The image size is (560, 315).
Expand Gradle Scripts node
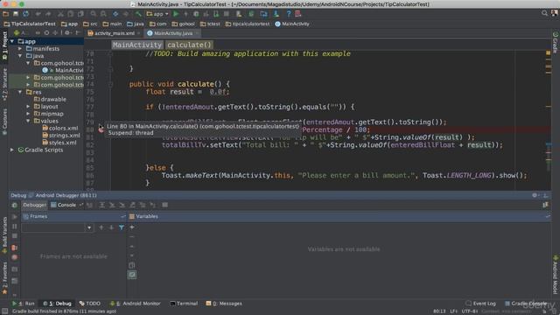[x=12, y=150]
